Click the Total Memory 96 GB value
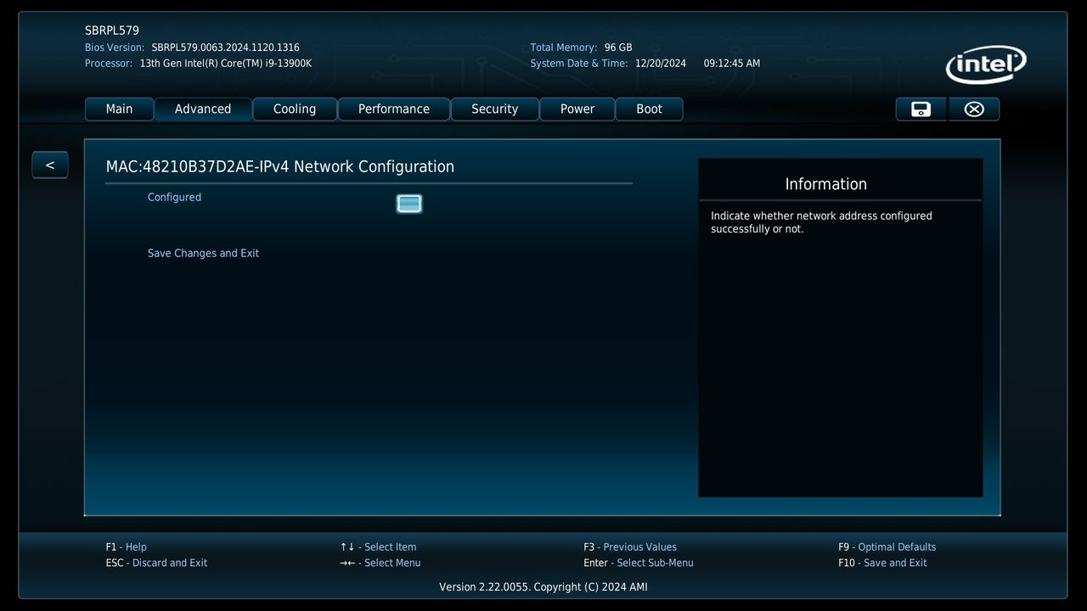 click(x=618, y=48)
